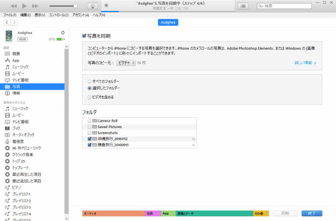Open the list view button
The height and width of the screenshot is (221, 336).
[x=243, y=6]
